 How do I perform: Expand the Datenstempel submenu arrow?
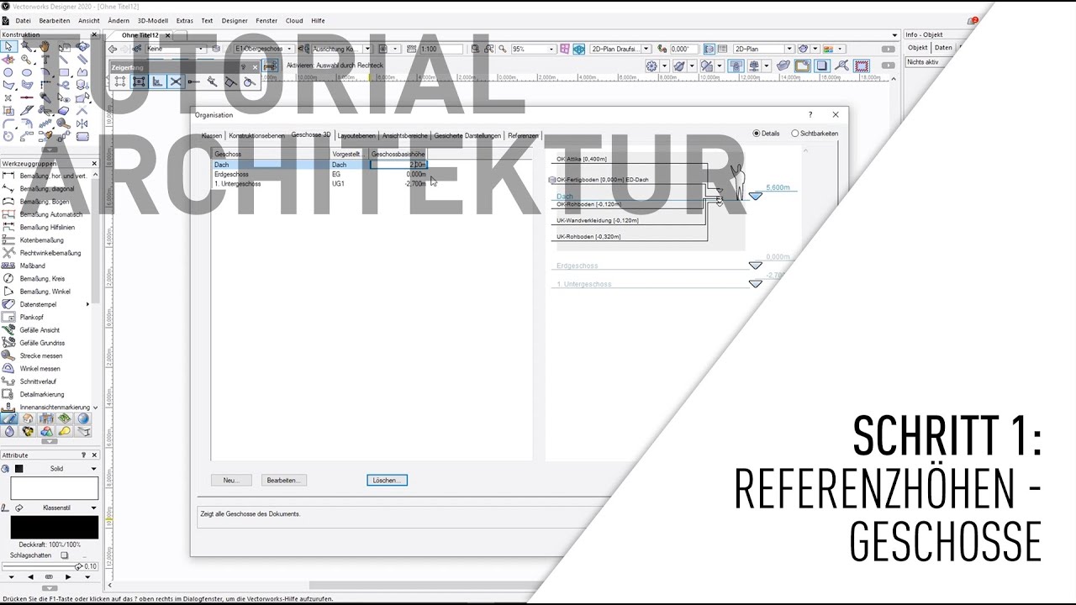pos(87,304)
